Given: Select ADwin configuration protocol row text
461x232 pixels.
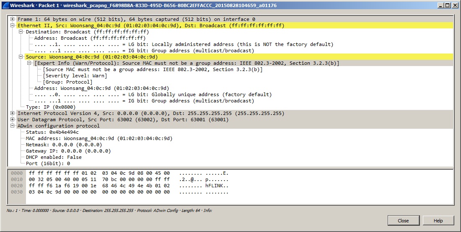Looking at the screenshot, I should pos(59,126).
